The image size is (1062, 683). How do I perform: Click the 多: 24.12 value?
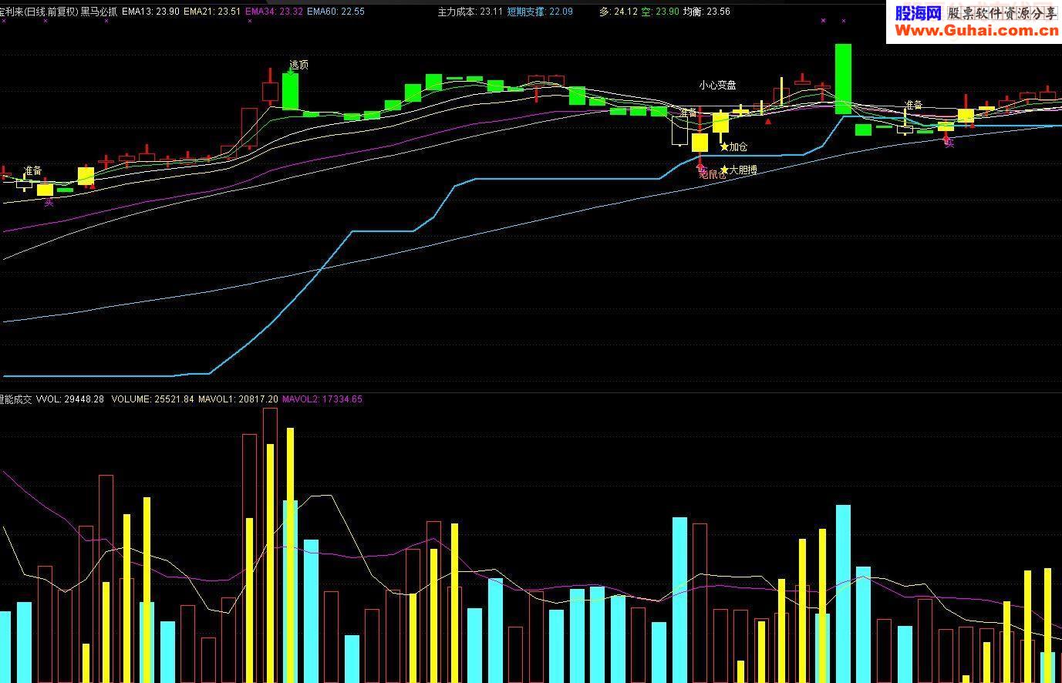tap(618, 12)
